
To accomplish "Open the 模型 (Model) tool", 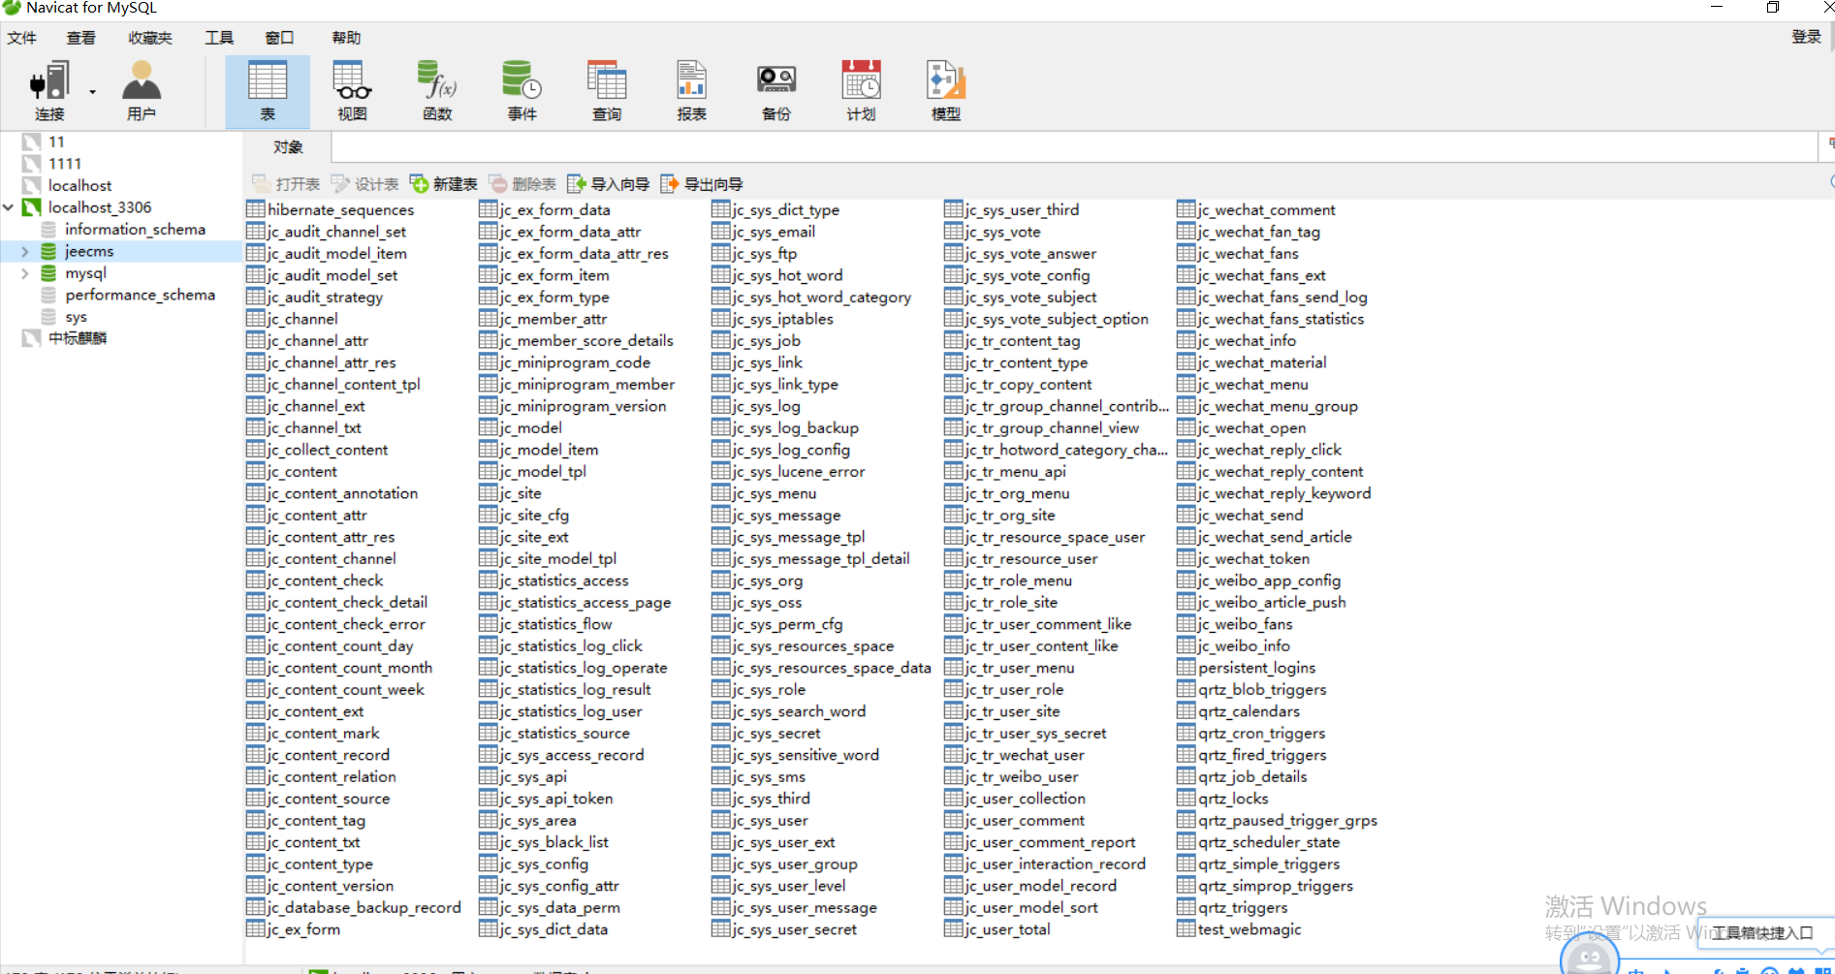I will click(x=946, y=91).
